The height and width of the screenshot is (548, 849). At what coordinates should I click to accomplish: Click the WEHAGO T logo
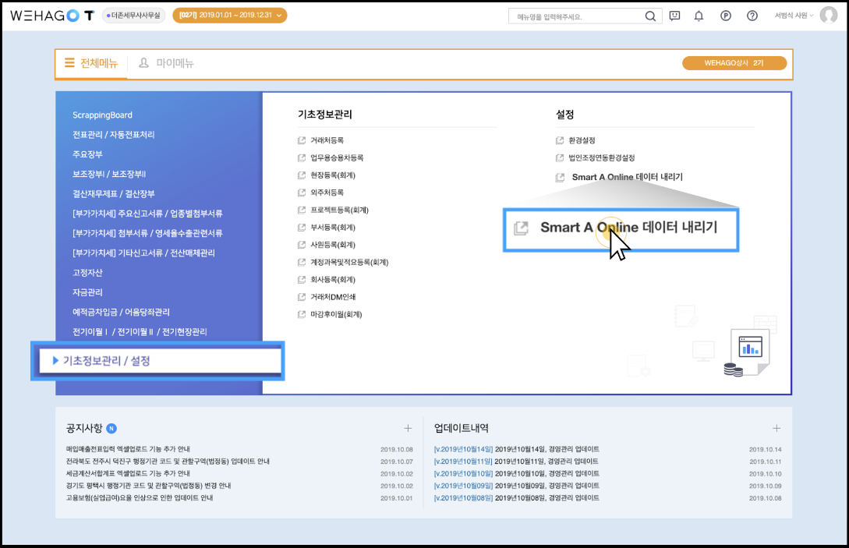52,16
